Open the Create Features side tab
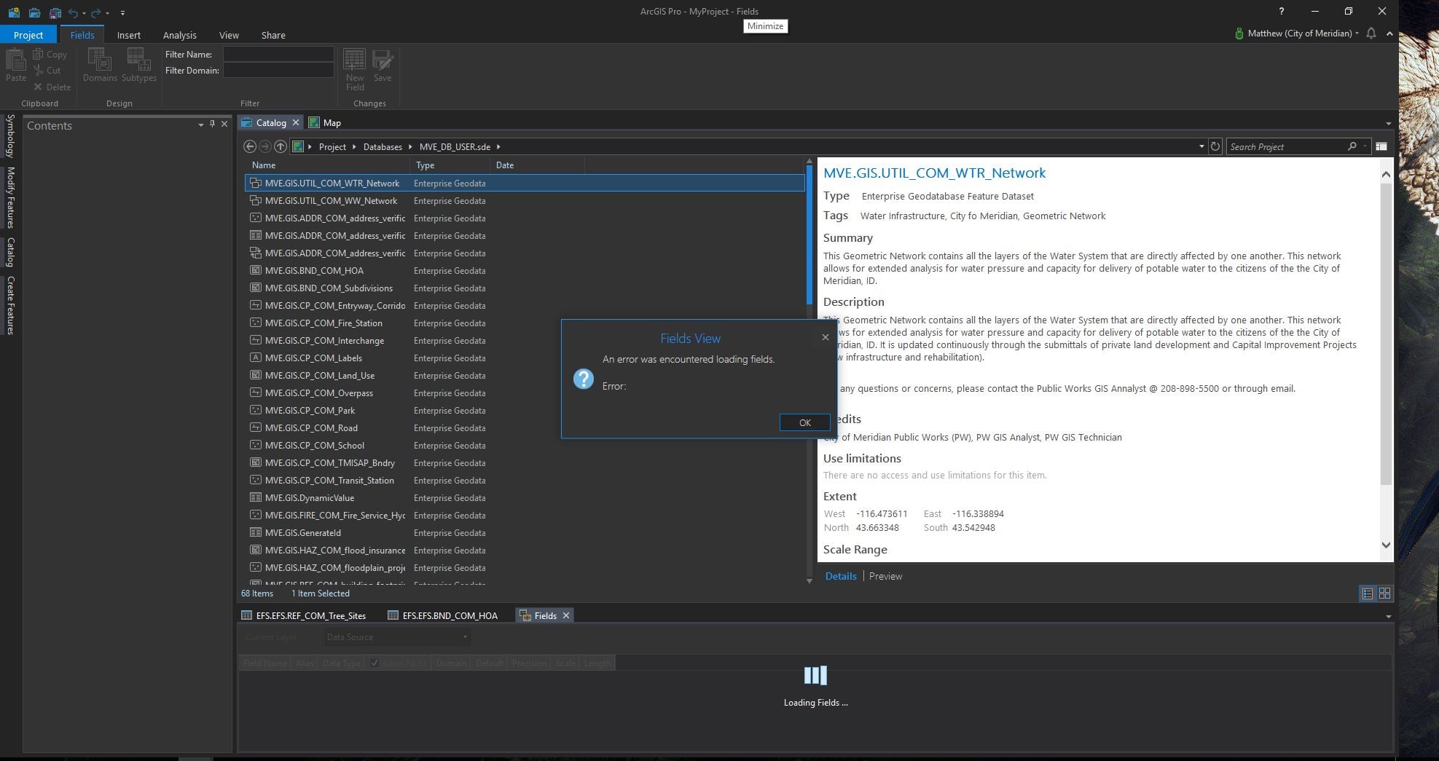This screenshot has height=761, width=1439. click(10, 305)
